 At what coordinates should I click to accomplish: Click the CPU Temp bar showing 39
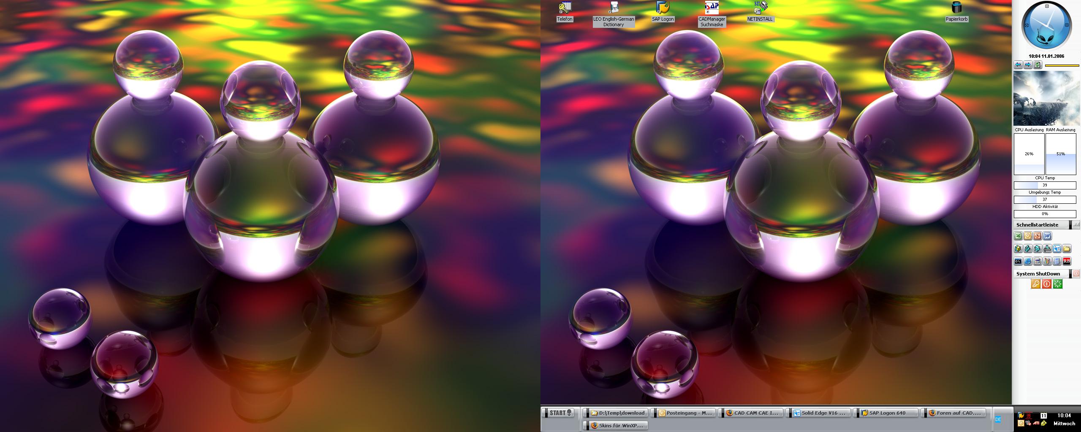pyautogui.click(x=1045, y=185)
